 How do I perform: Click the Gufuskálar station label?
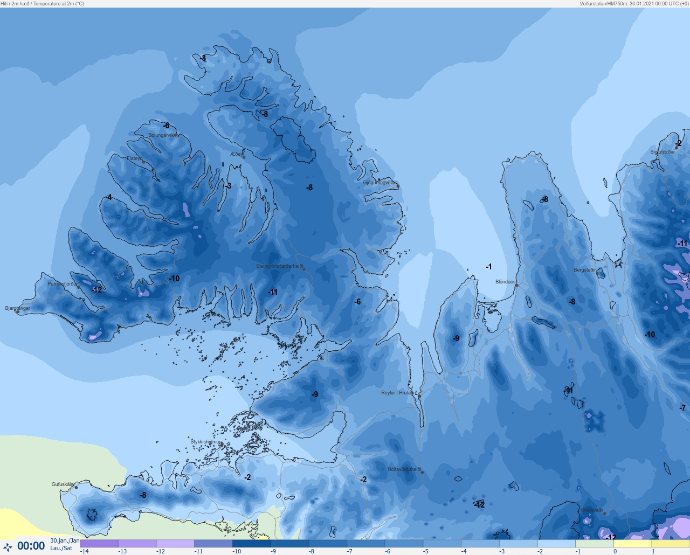63,484
